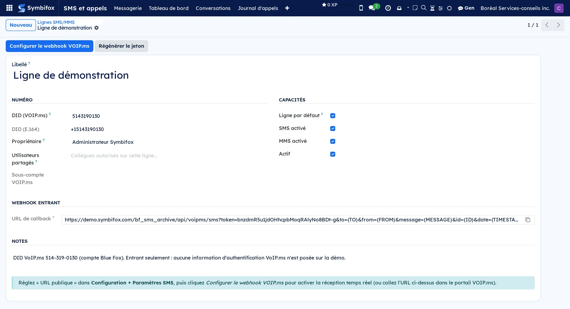The height and width of the screenshot is (309, 570).
Task: Click the NUMÉRO section heading
Action: [x=22, y=100]
